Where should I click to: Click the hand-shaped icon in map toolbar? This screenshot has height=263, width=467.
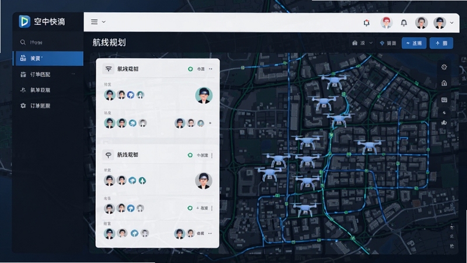pyautogui.click(x=444, y=122)
